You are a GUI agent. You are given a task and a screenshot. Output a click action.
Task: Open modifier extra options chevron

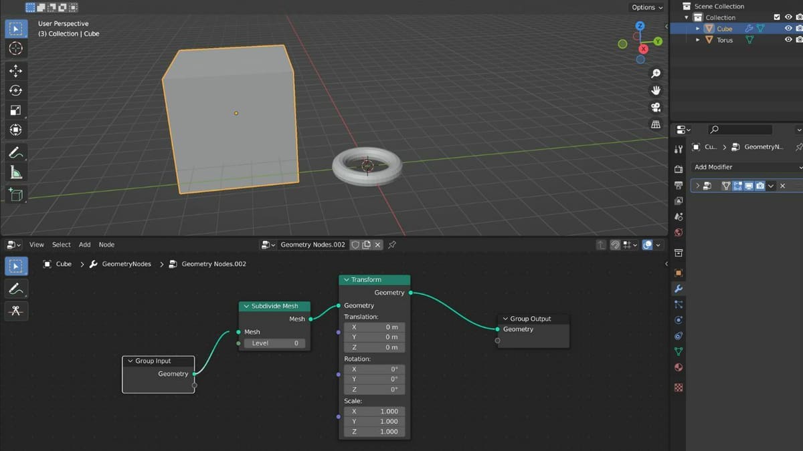[x=771, y=186]
